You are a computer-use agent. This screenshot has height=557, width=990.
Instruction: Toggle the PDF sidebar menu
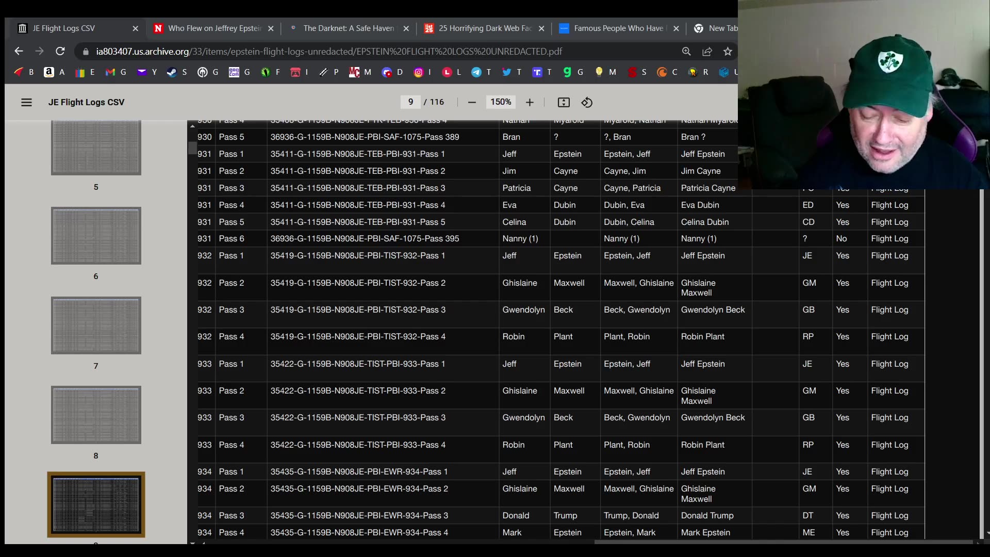click(x=26, y=102)
